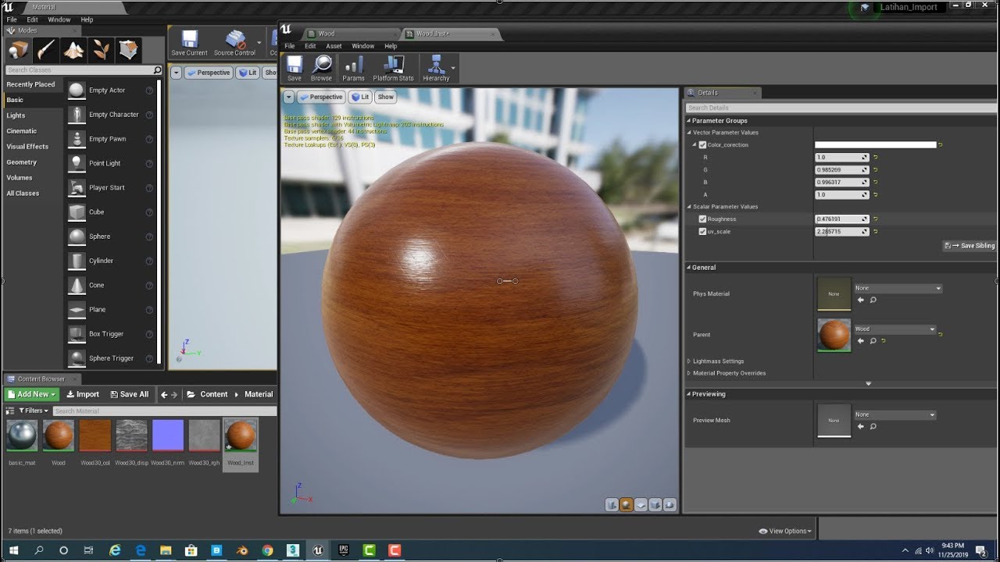Select Geometry category in Modes panel
The image size is (1000, 562).
pyautogui.click(x=22, y=162)
